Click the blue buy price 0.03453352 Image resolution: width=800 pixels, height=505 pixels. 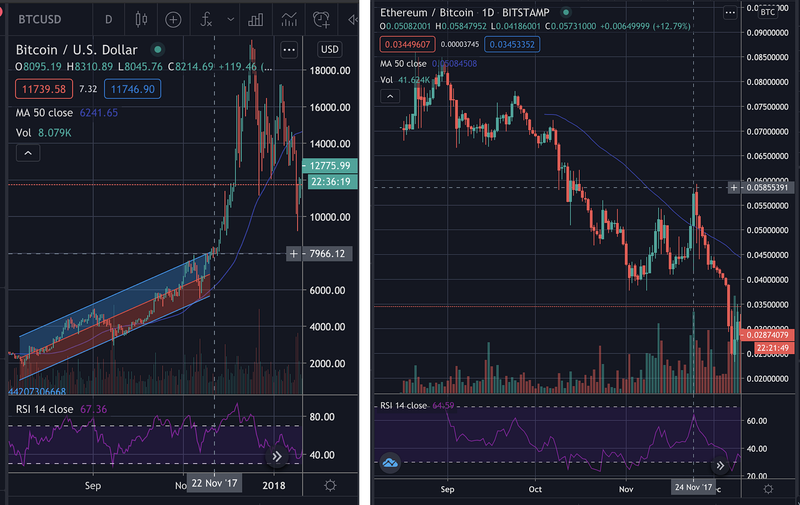pyautogui.click(x=512, y=44)
